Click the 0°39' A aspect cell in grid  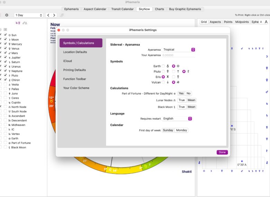[x=242, y=163]
